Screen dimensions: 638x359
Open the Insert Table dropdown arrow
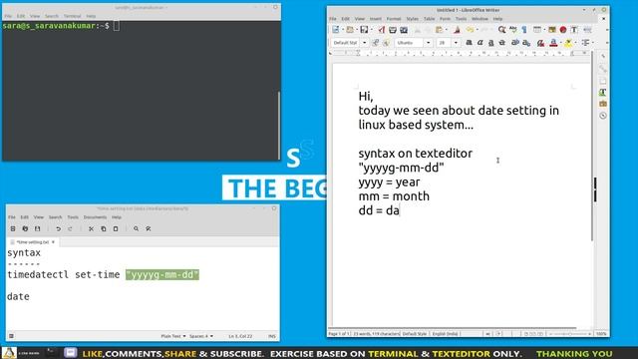point(544,30)
